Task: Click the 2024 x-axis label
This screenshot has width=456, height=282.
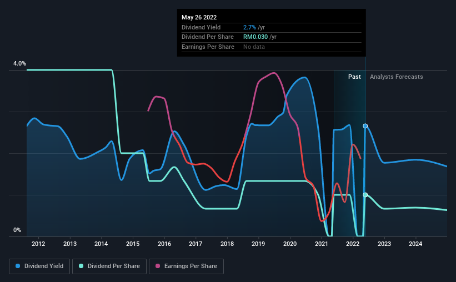Action: pos(415,244)
